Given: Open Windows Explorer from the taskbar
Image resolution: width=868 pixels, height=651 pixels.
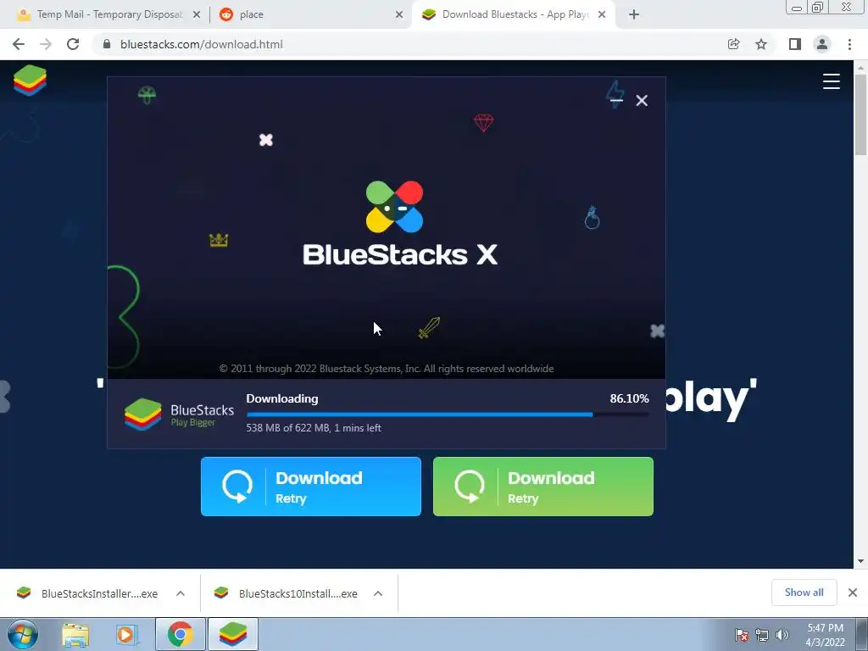Looking at the screenshot, I should pyautogui.click(x=75, y=634).
